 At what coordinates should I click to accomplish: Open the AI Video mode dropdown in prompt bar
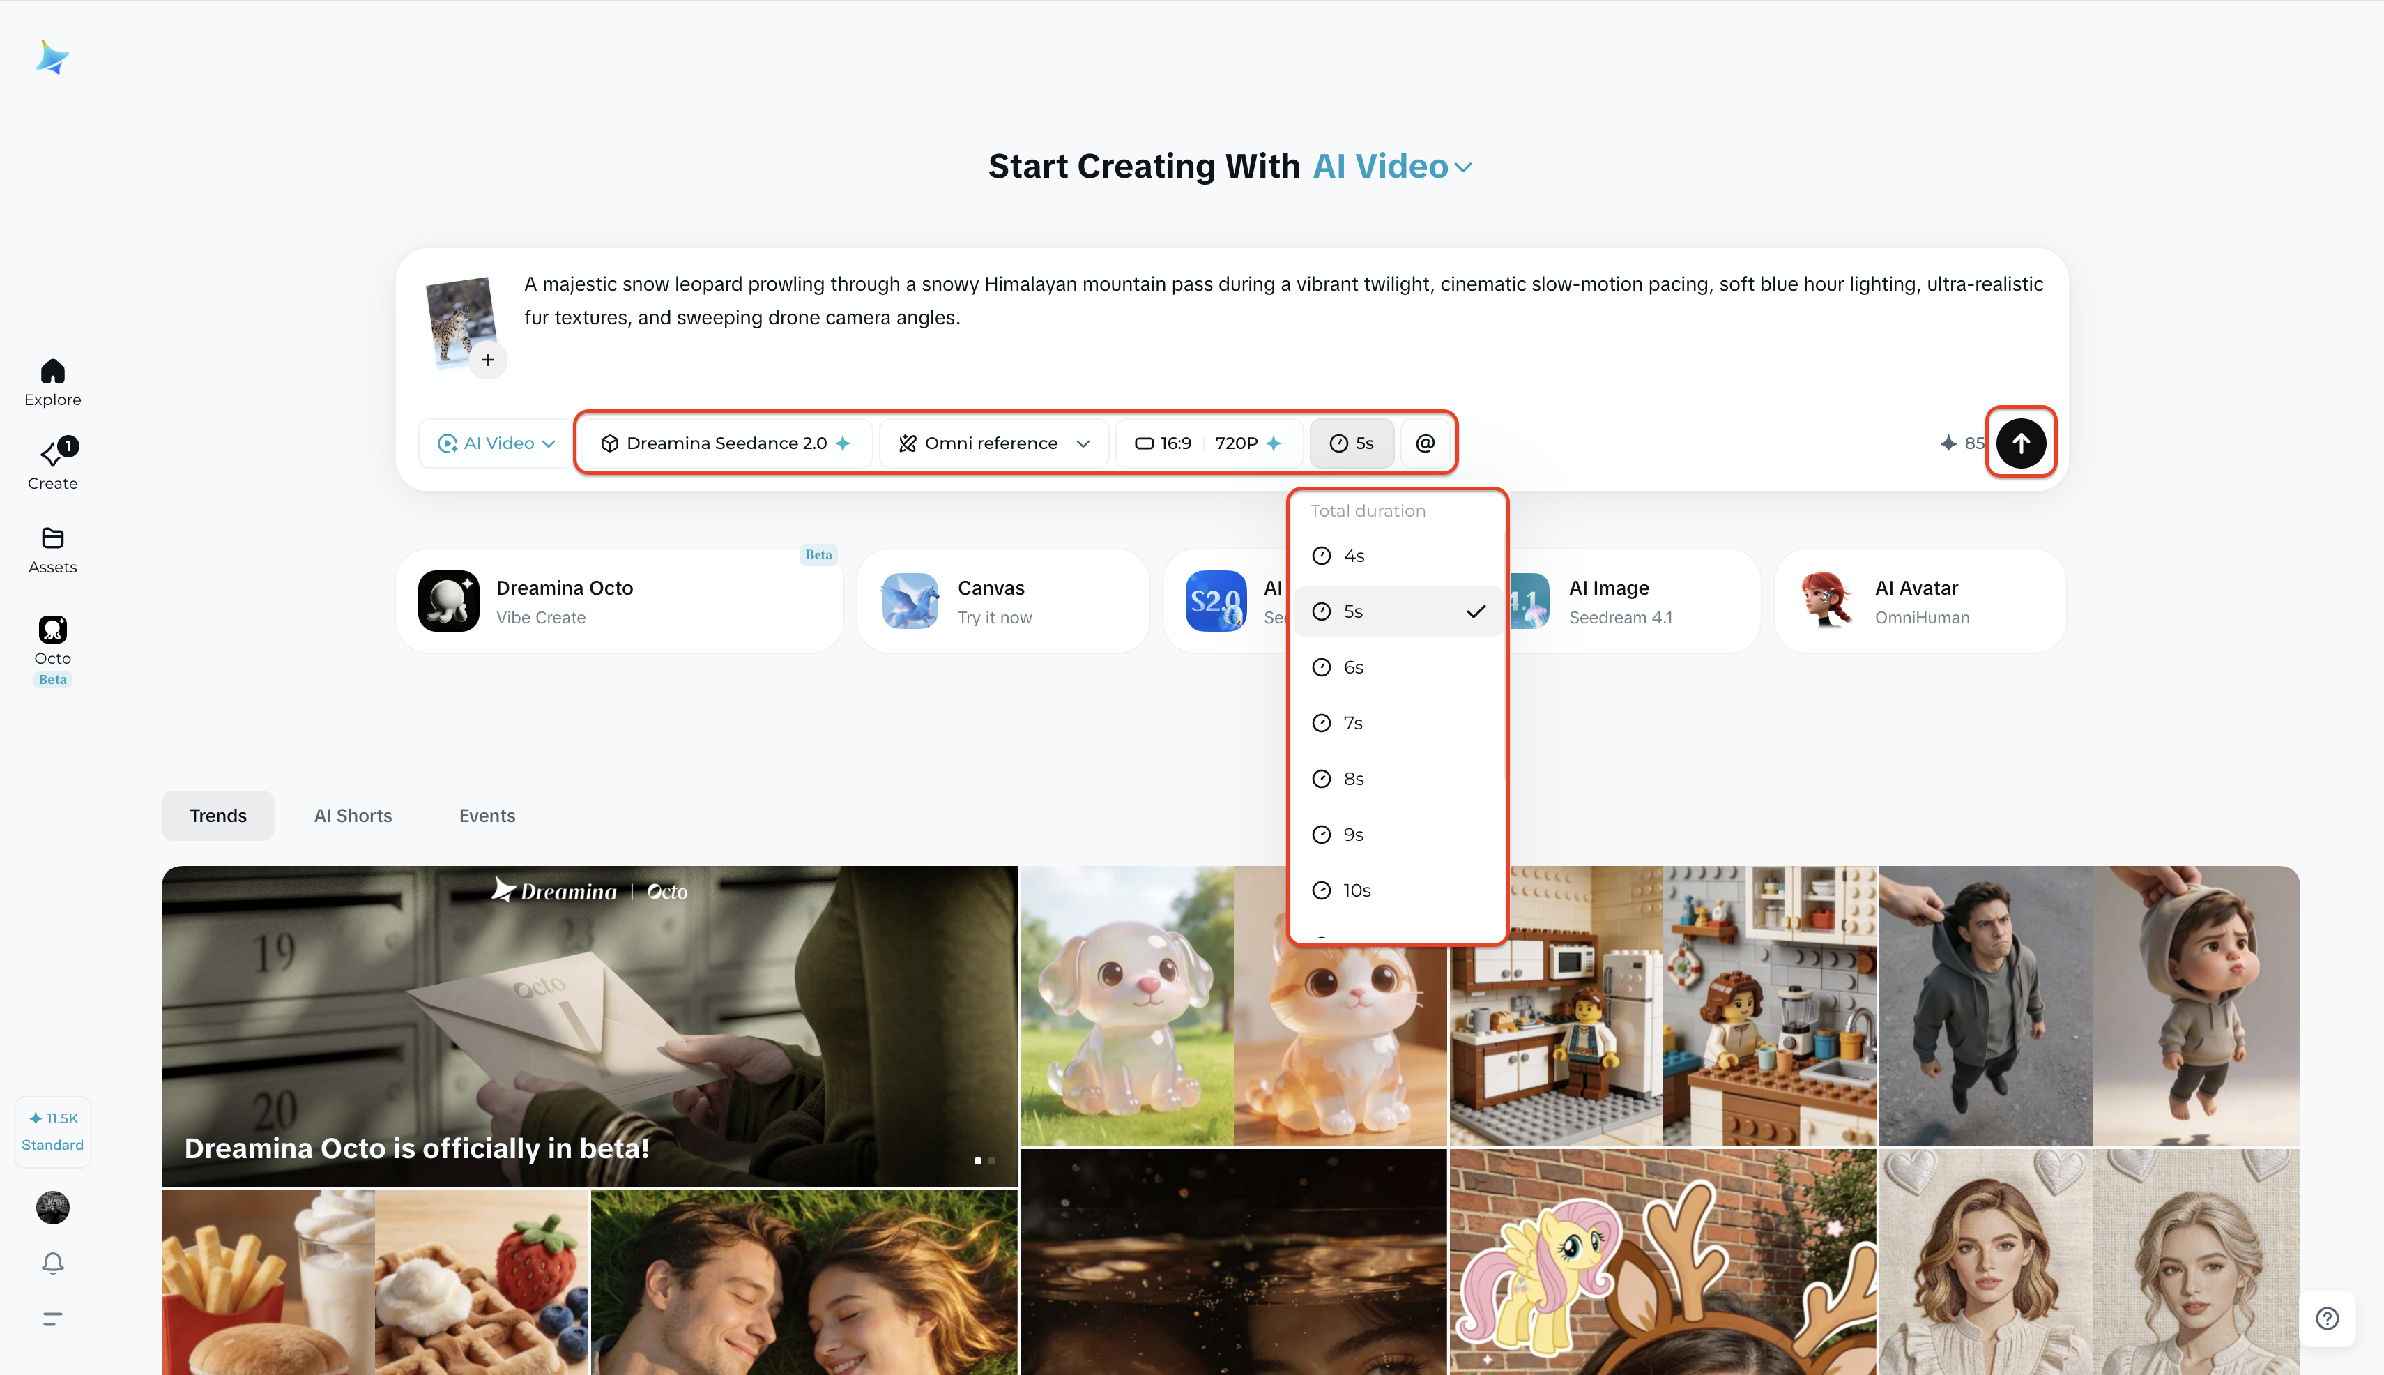(x=495, y=443)
